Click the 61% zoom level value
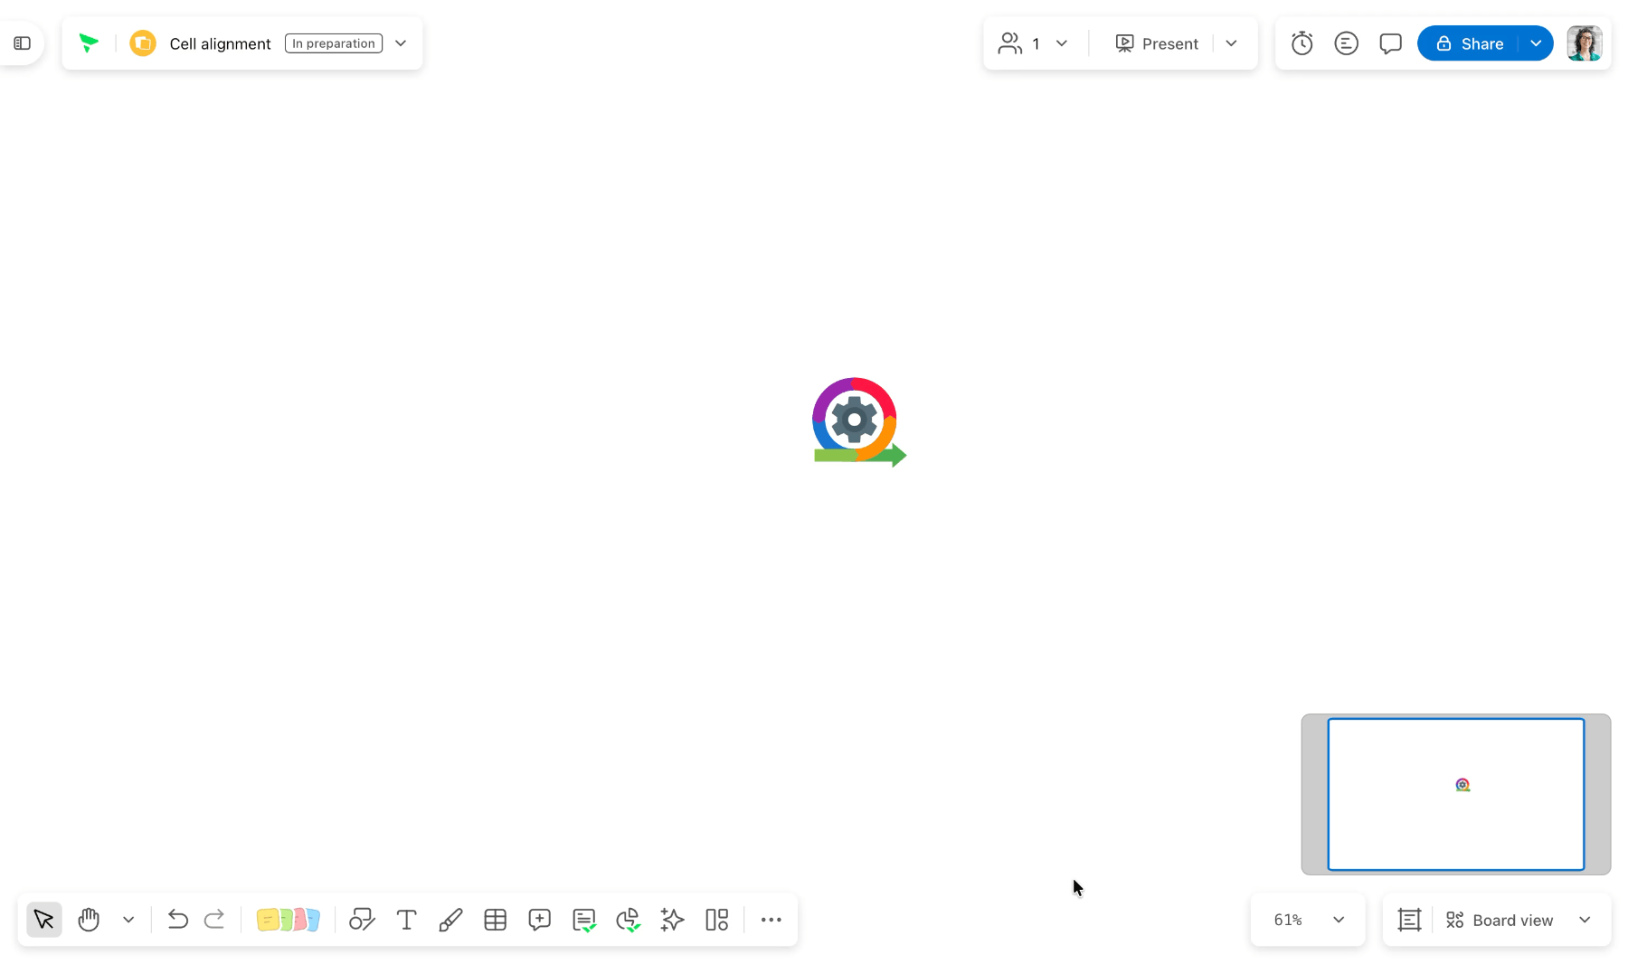Viewport: 1628px width, 964px height. [1288, 920]
